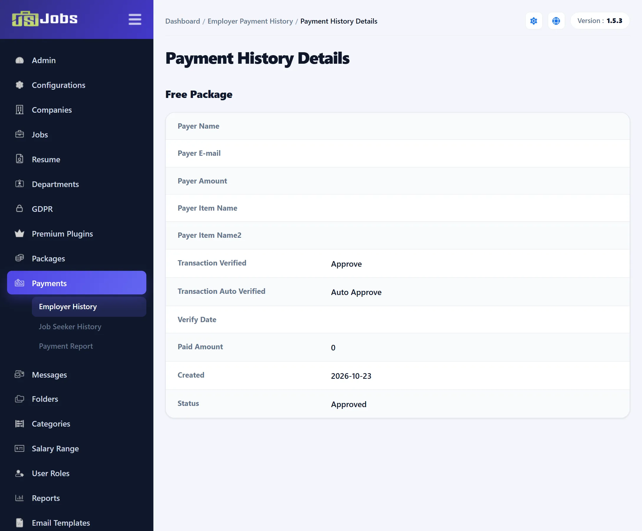Collapse the Payments menu section

[x=77, y=283]
